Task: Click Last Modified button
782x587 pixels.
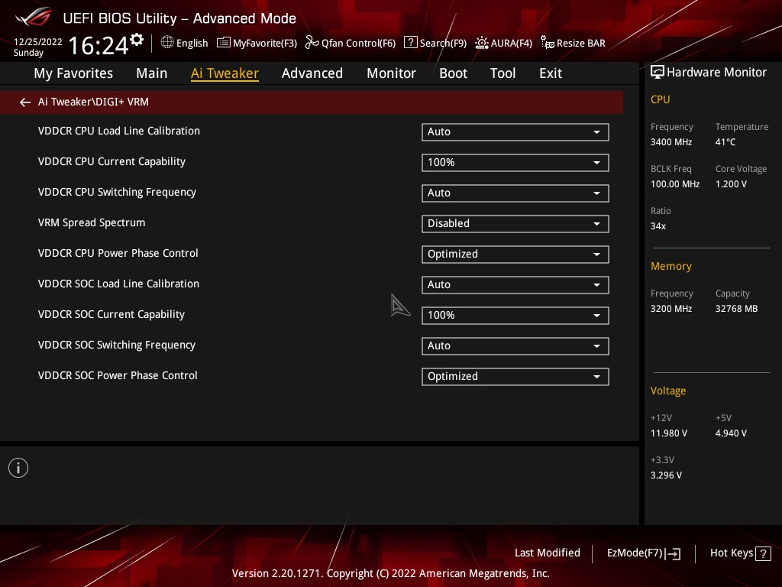Action: (547, 553)
